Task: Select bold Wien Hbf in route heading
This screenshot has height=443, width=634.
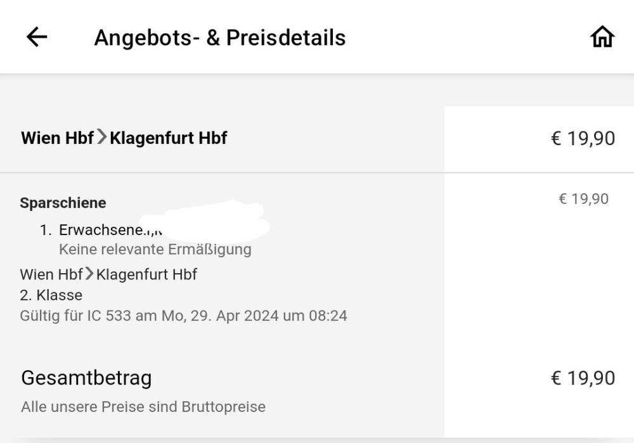Action: pyautogui.click(x=57, y=138)
